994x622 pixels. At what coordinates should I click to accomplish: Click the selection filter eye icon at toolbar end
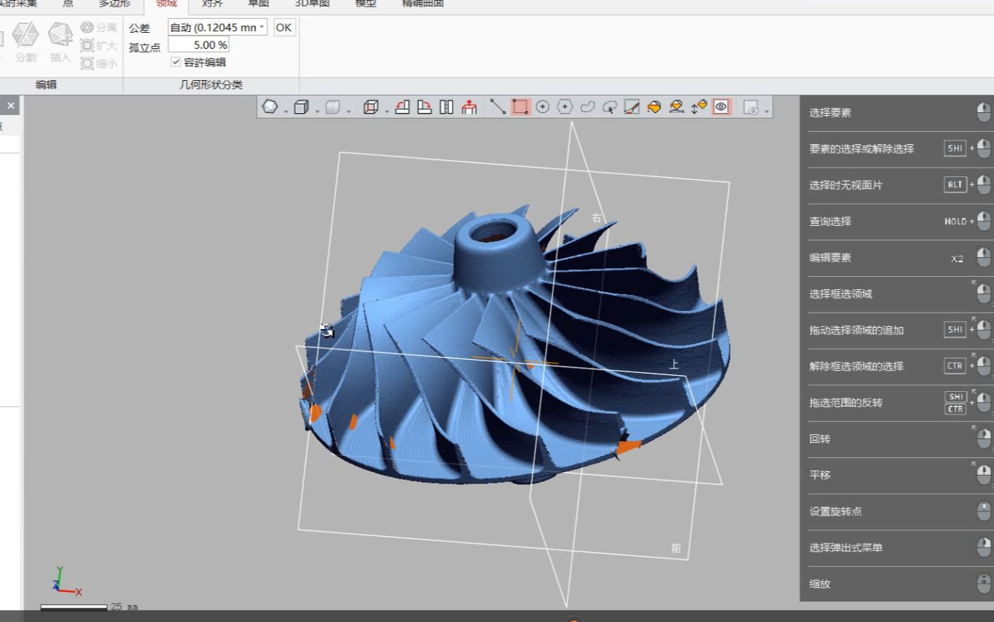[751, 107]
